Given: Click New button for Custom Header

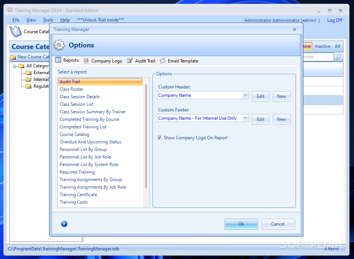Looking at the screenshot, I should (282, 96).
